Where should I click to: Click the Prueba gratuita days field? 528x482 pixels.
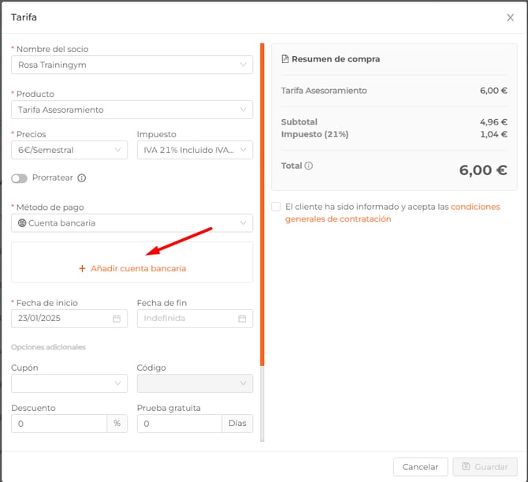click(x=180, y=424)
